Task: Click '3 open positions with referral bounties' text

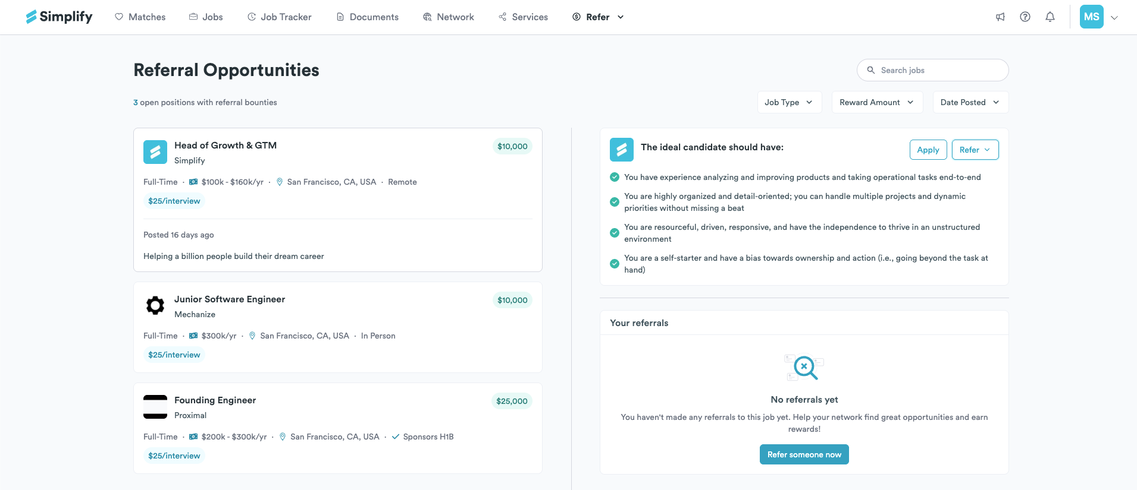Action: click(x=205, y=102)
